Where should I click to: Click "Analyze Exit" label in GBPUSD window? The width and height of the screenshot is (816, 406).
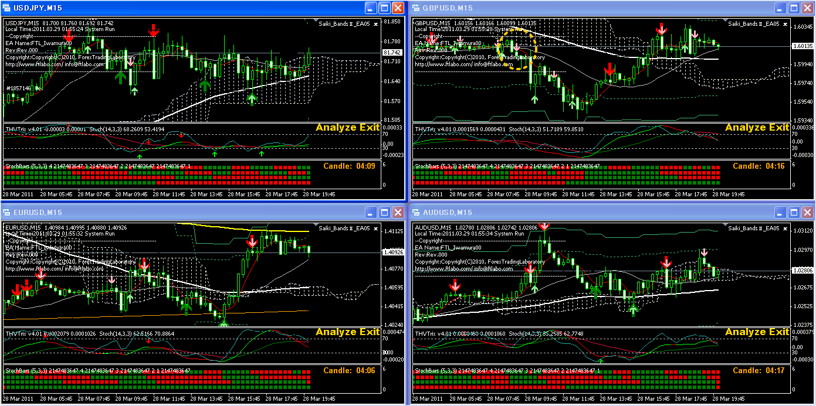click(x=757, y=128)
